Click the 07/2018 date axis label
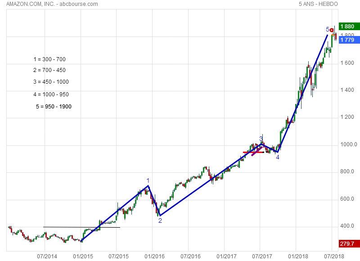360x261 pixels. coord(334,256)
